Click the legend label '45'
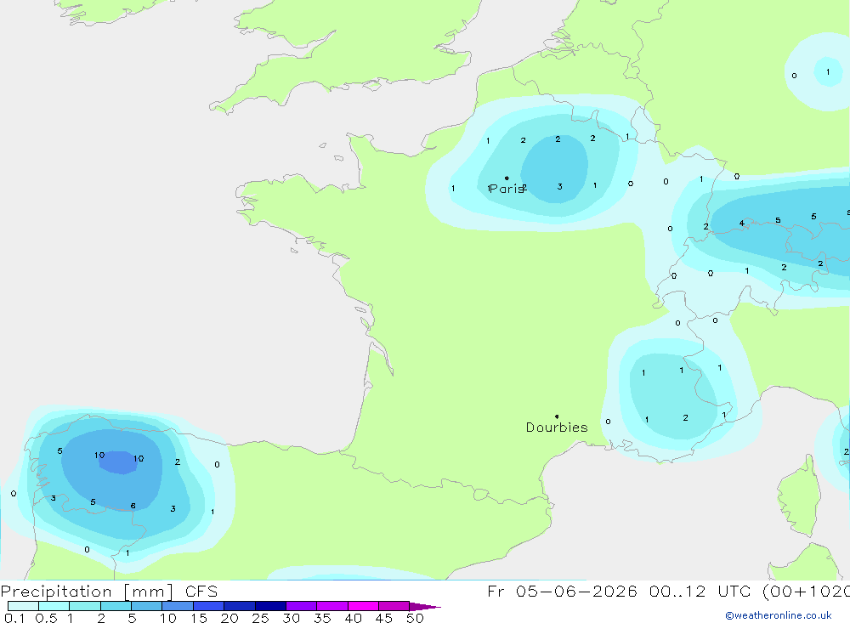The height and width of the screenshot is (623, 850). [x=384, y=618]
